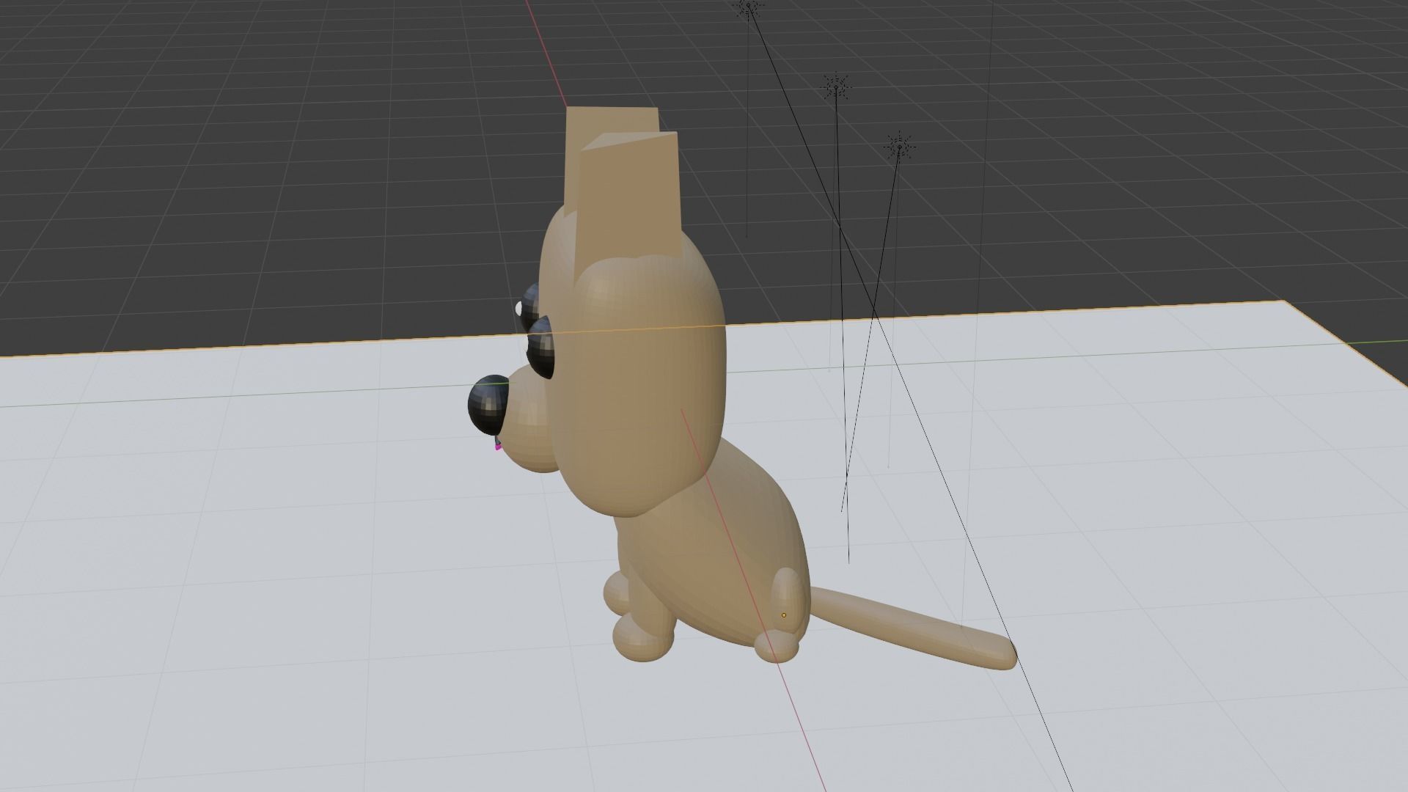Select the dog's nearer black eye
Viewport: 1408px width, 792px height.
pyautogui.click(x=542, y=346)
